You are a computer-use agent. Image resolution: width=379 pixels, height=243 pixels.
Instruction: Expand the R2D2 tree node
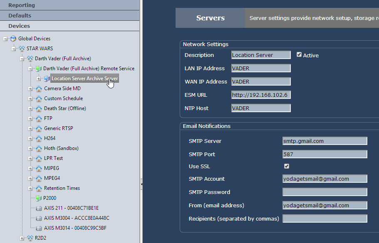[x=22, y=238]
